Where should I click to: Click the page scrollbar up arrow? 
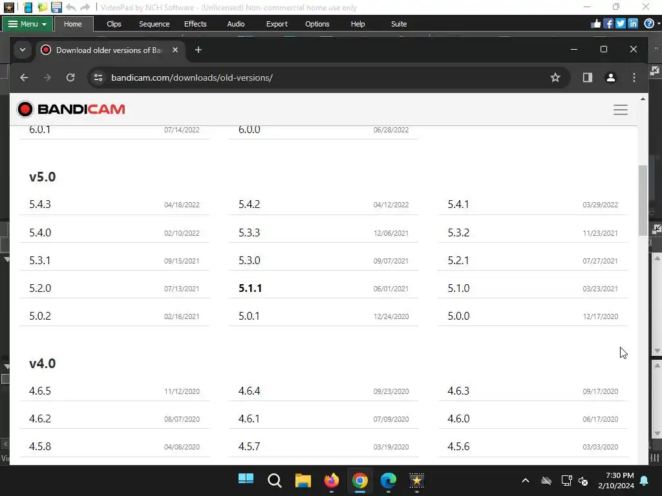(x=643, y=99)
